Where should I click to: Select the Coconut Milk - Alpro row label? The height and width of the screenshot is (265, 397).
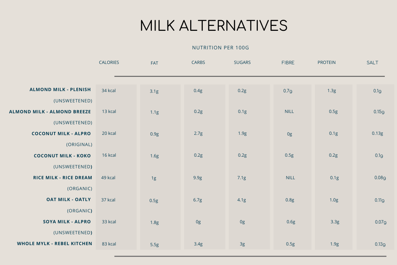(x=61, y=133)
